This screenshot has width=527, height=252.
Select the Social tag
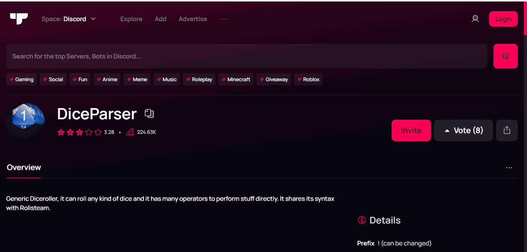pyautogui.click(x=53, y=79)
